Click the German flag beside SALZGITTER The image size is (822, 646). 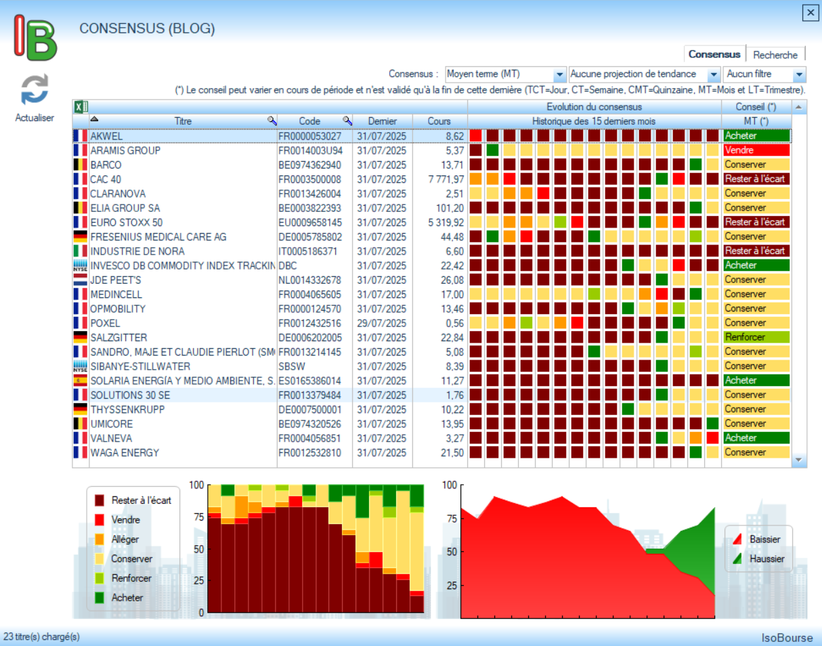tap(81, 337)
